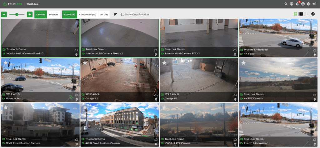
Task: Click cloud icon on 4K IR Fixed Position Camera
Action: point(156,140)
